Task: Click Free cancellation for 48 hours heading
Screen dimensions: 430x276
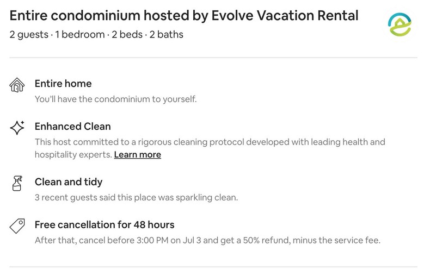Action: click(105, 225)
